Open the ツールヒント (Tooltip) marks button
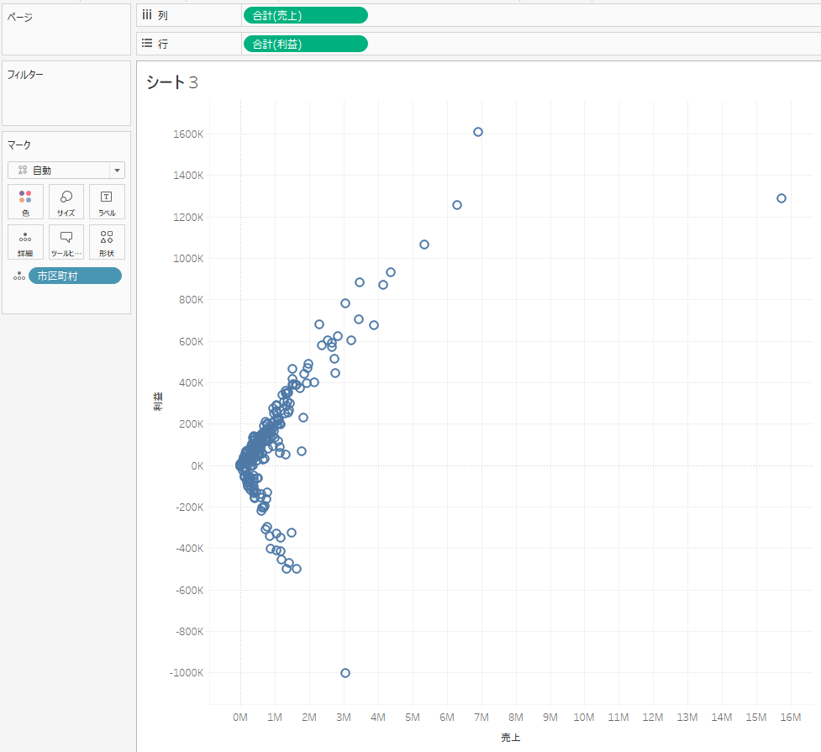The image size is (821, 752). tap(66, 242)
